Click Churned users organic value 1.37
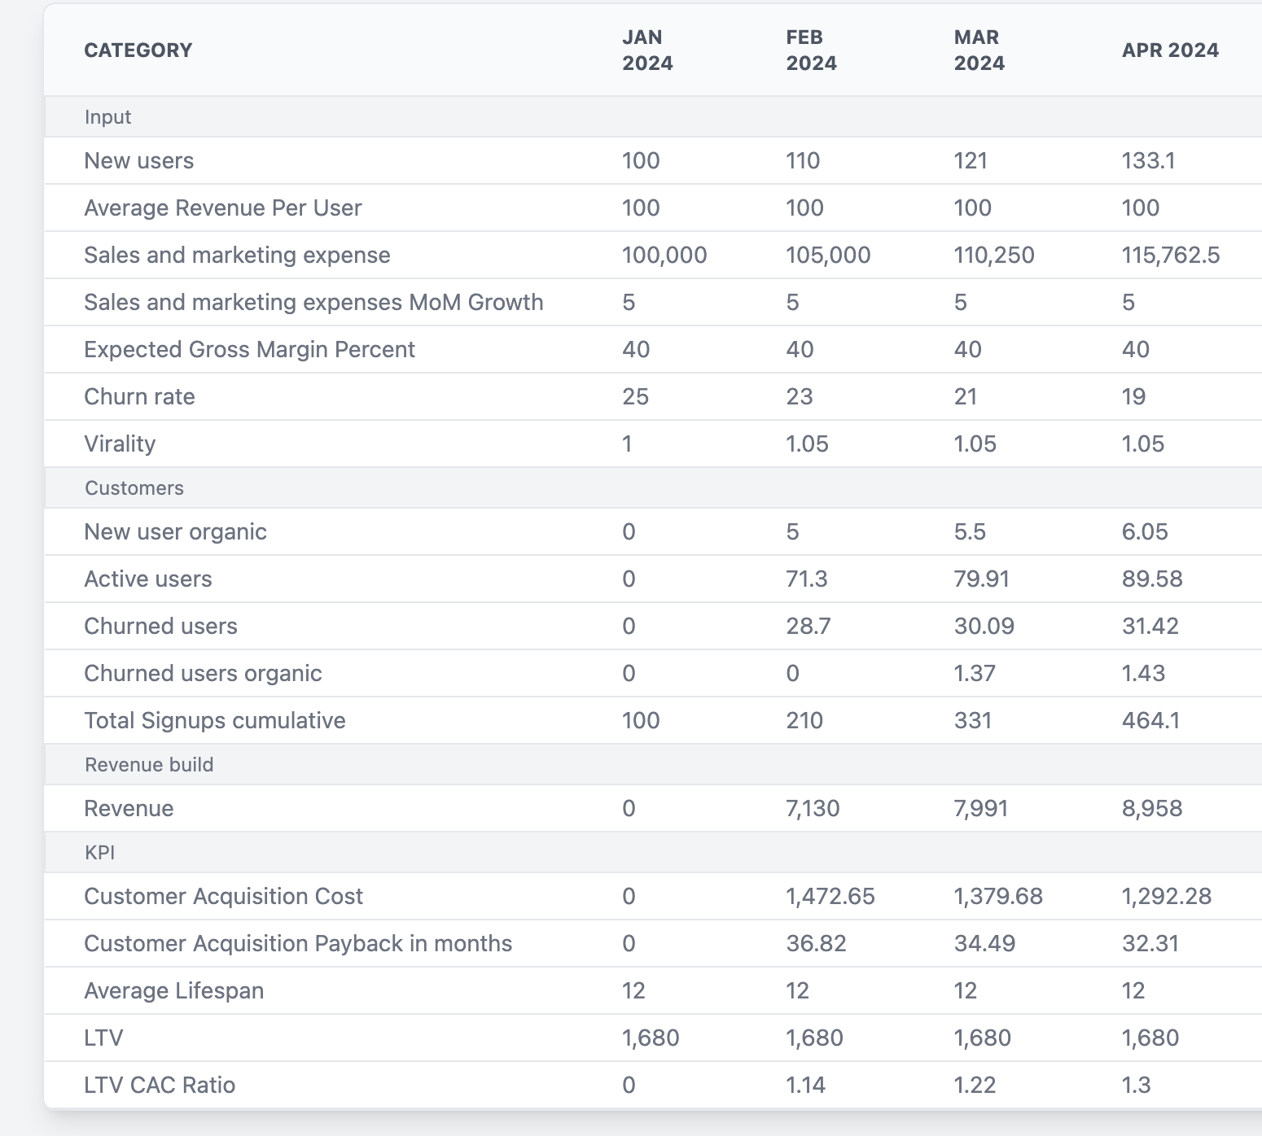The image size is (1262, 1136). click(x=975, y=673)
